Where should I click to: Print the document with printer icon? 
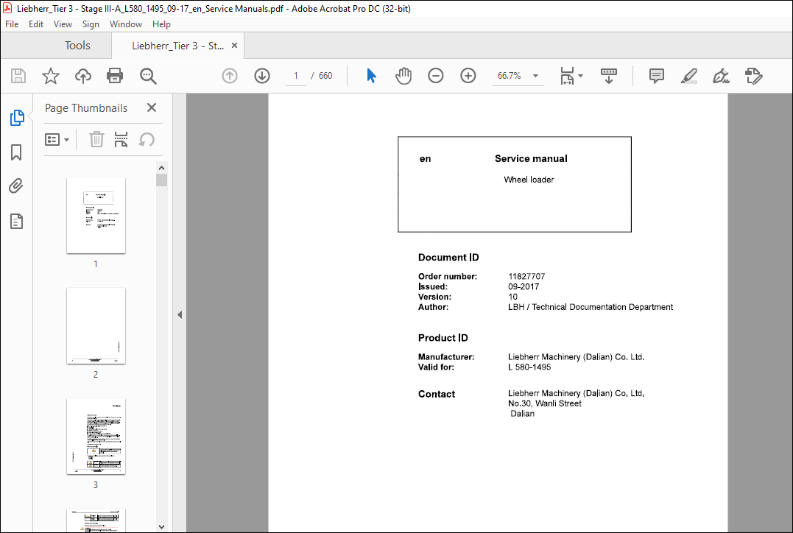[x=115, y=76]
